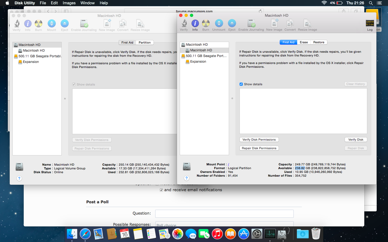
Task: Click the mount point '/' link
Action: [x=228, y=164]
